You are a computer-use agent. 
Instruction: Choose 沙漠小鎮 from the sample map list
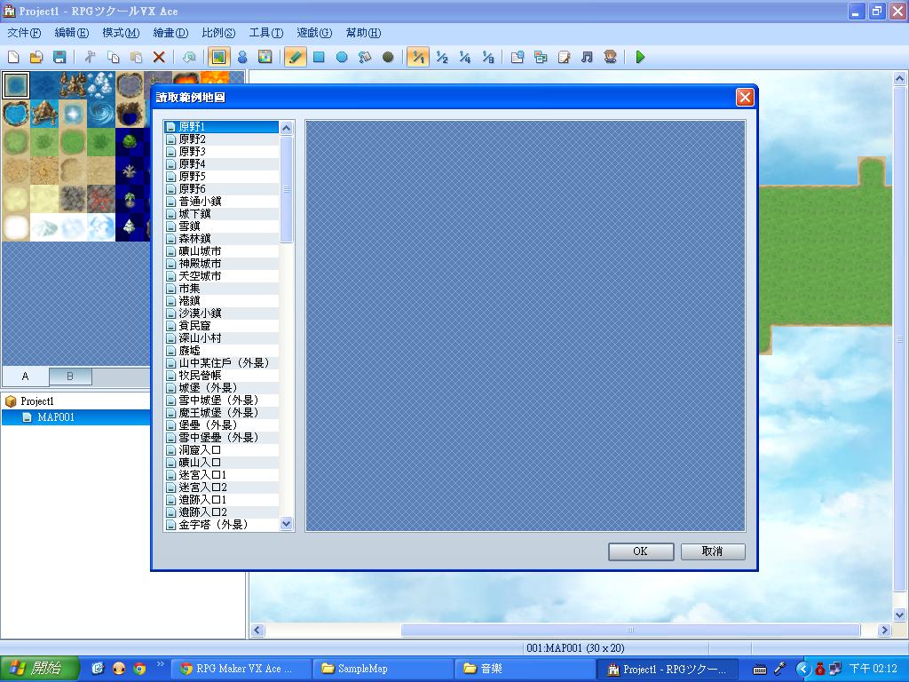click(x=221, y=313)
